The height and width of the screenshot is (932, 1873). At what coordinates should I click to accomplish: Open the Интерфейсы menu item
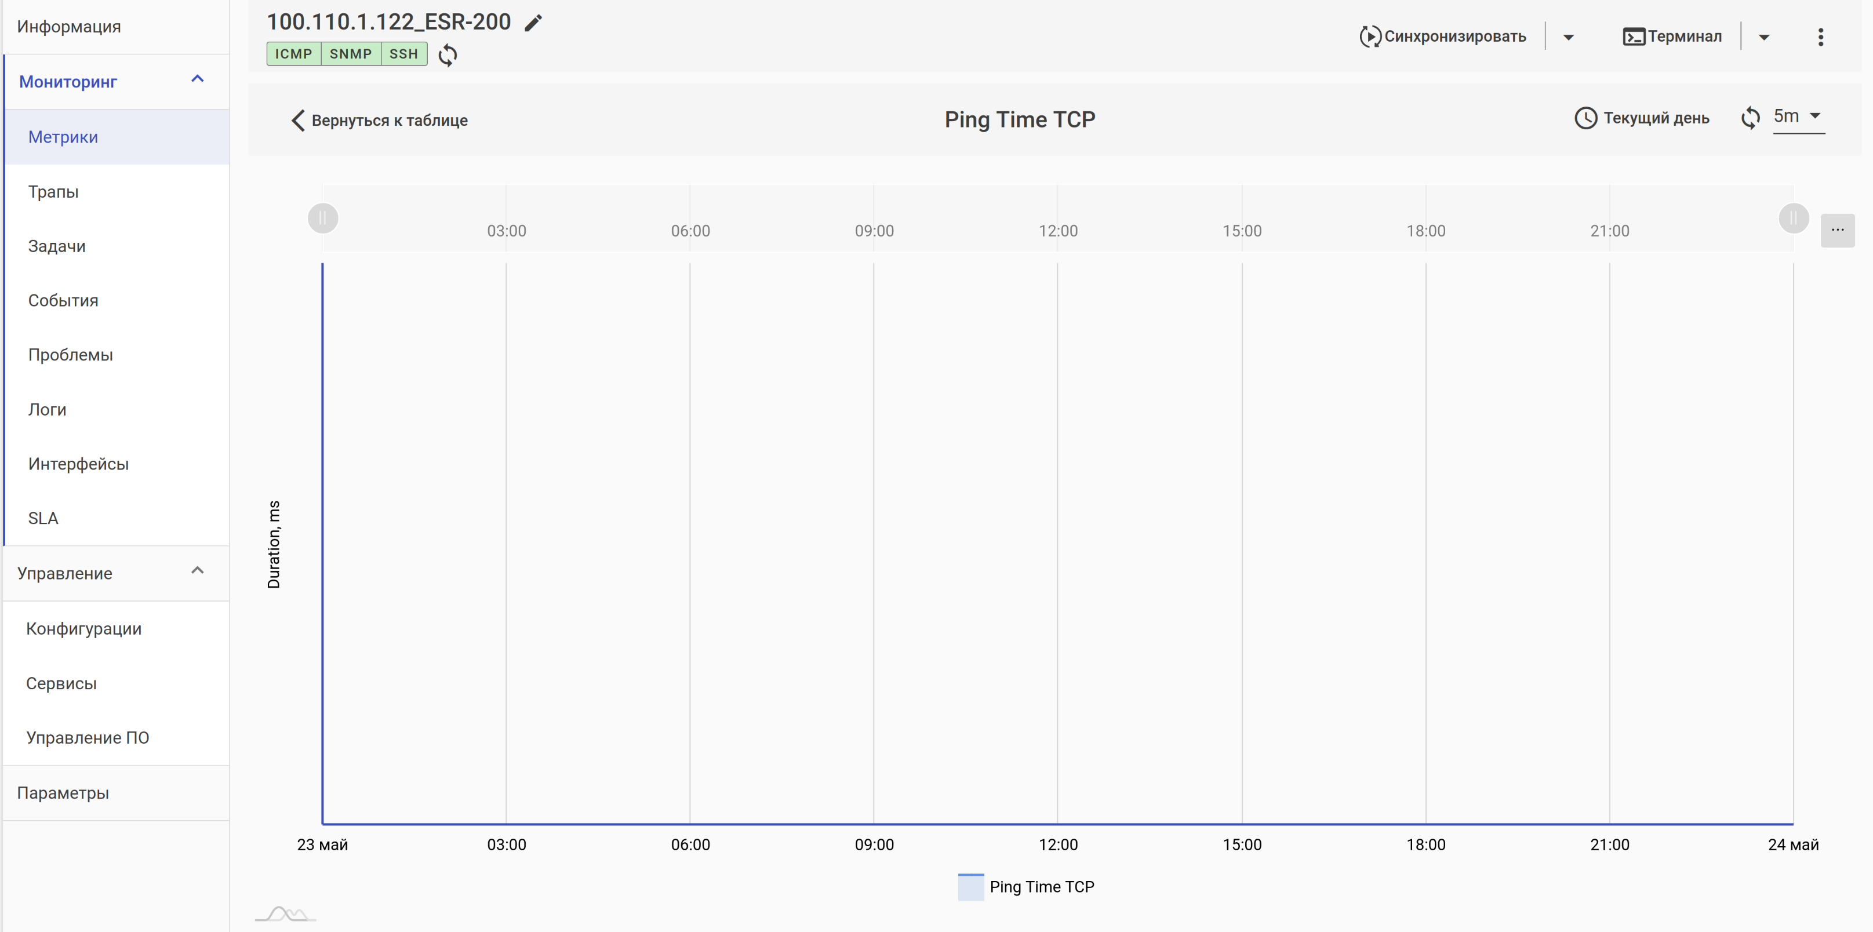(78, 464)
